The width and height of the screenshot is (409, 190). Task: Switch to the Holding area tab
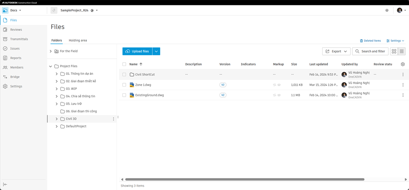click(78, 40)
